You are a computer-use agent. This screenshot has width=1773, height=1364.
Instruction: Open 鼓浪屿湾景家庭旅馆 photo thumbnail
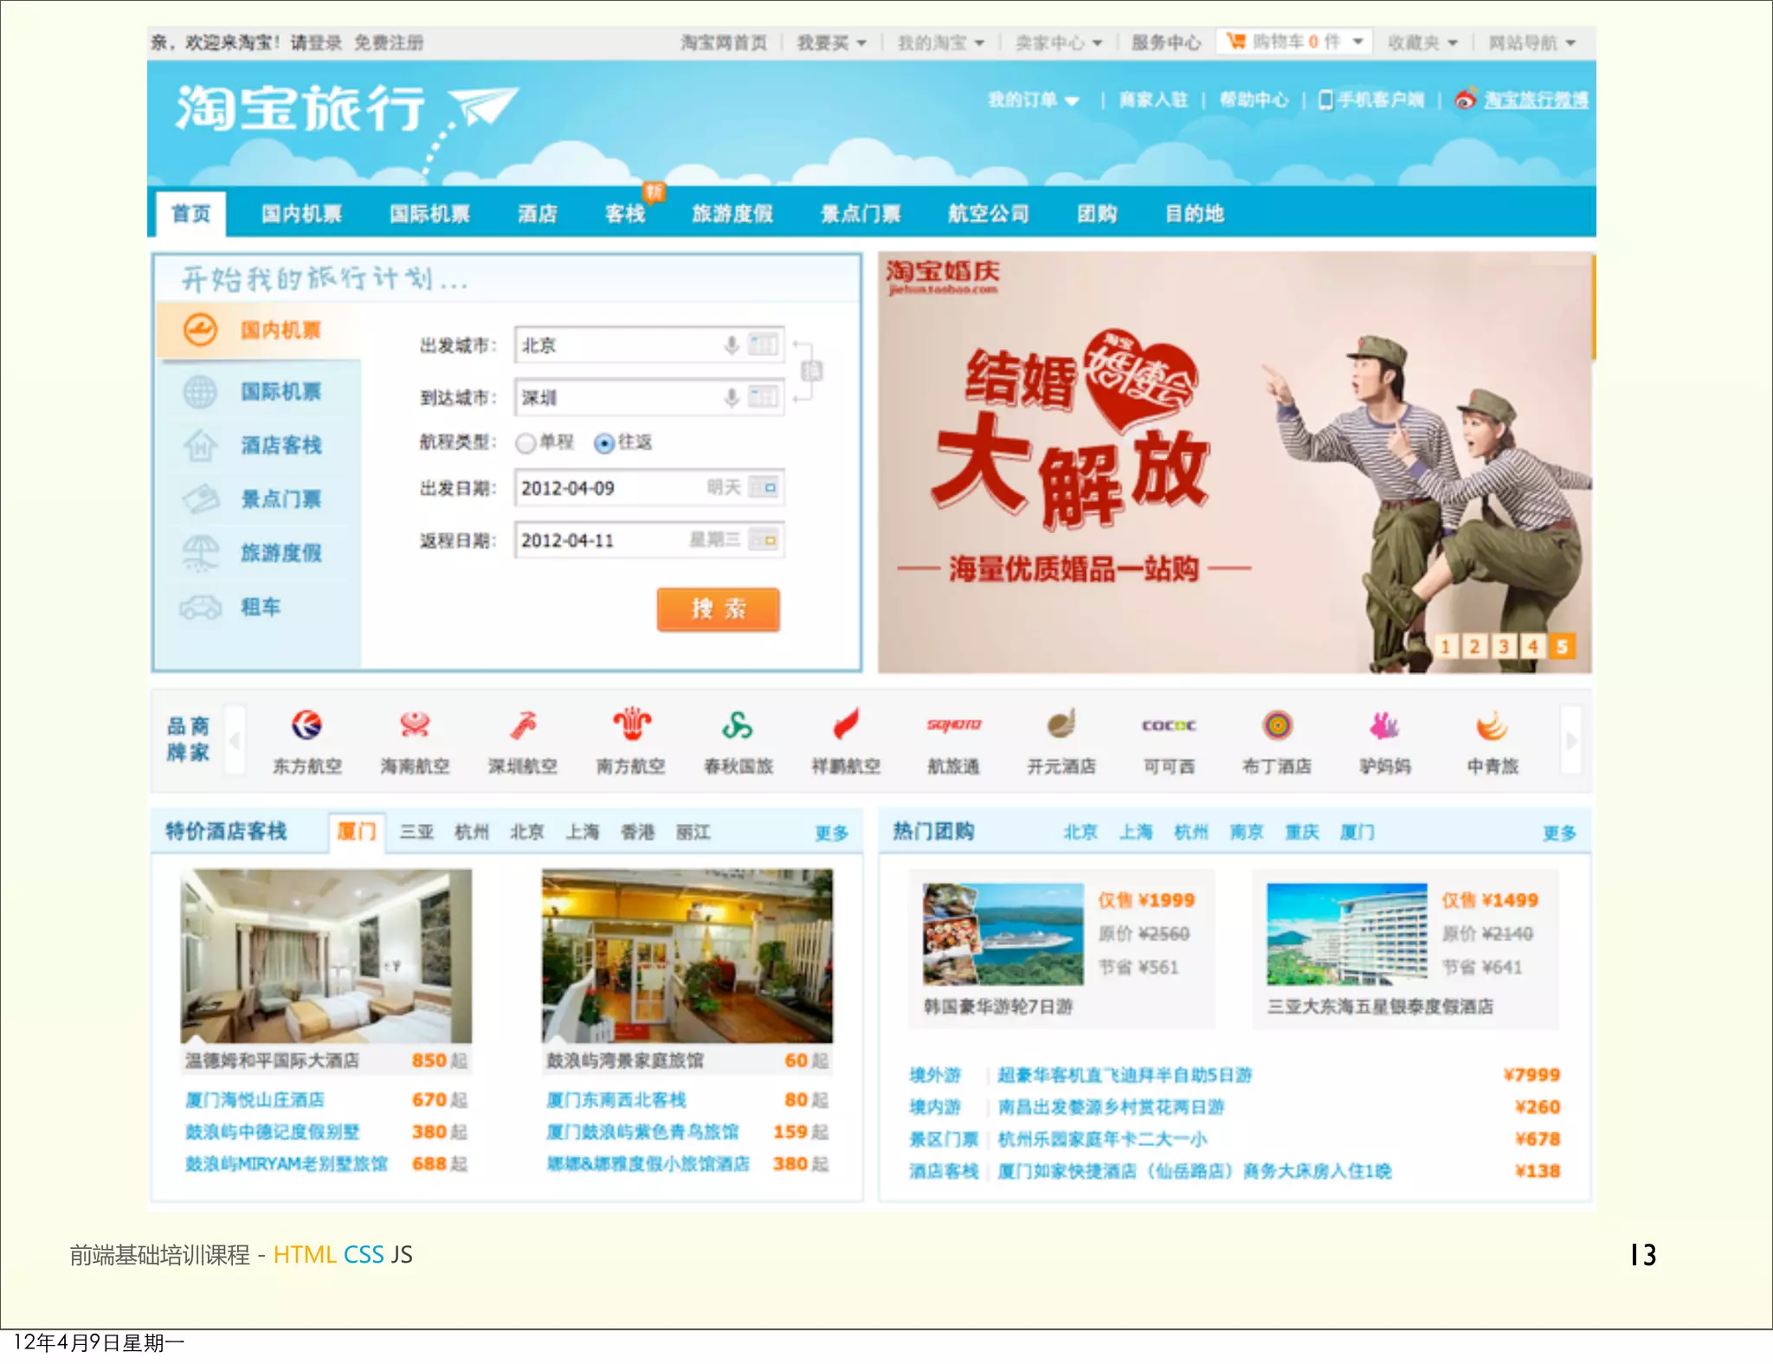pyautogui.click(x=687, y=956)
